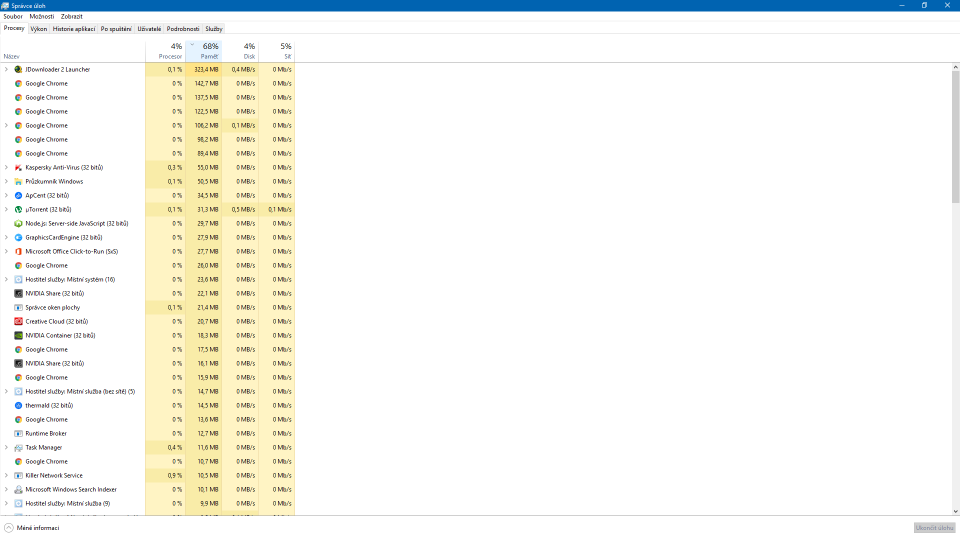The height and width of the screenshot is (540, 960).
Task: Sort by the Procesor column header
Action: pos(165,51)
